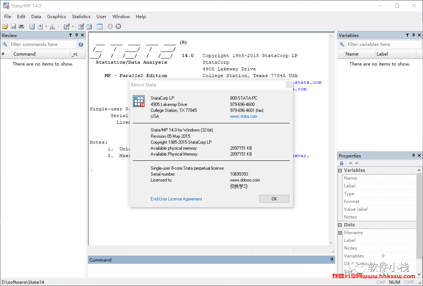Close the Variables panel
The height and width of the screenshot is (286, 423).
click(x=419, y=35)
